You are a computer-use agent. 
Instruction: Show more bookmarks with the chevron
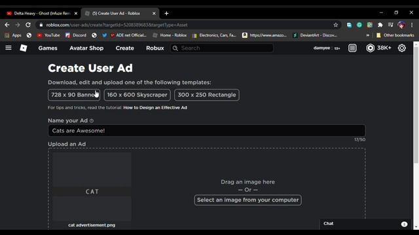click(x=368, y=35)
